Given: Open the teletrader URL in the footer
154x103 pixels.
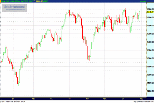Looking at the screenshot, I should (x=144, y=102).
